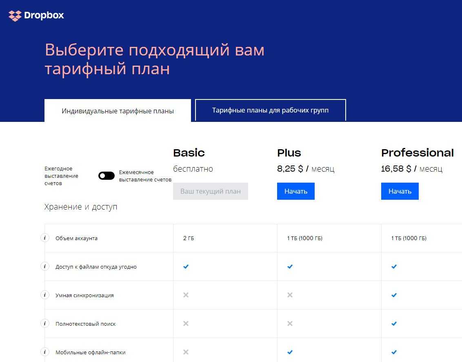462x362 pixels.
Task: Click Ежемесячное выставление счетов label
Action: [x=145, y=176]
